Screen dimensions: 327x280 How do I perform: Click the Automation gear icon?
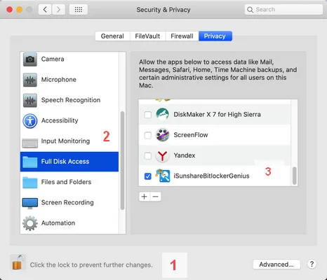30,223
